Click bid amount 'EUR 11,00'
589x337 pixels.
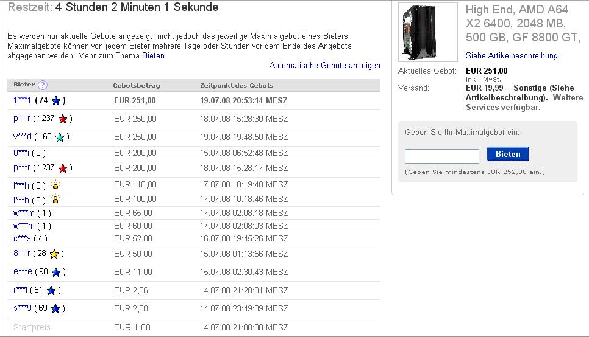click(x=133, y=272)
